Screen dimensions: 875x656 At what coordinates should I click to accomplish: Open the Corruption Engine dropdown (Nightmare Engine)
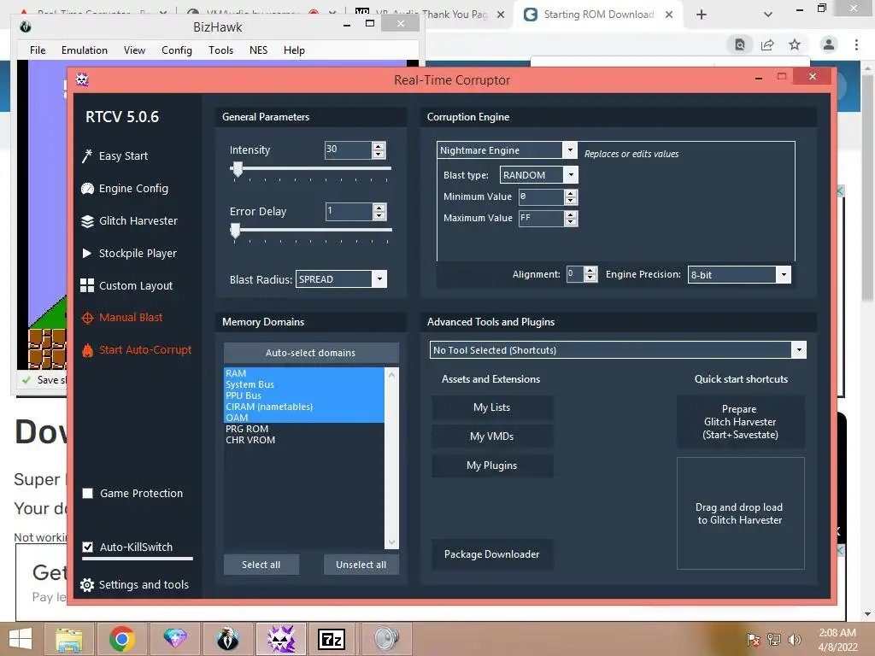pos(570,149)
